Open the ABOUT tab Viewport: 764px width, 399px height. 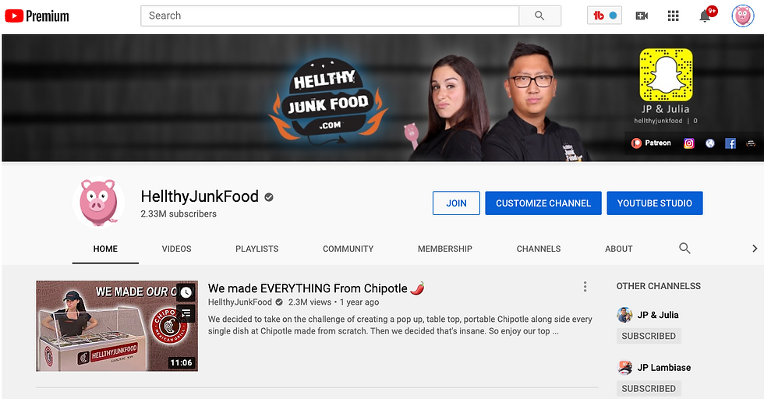[x=619, y=249]
